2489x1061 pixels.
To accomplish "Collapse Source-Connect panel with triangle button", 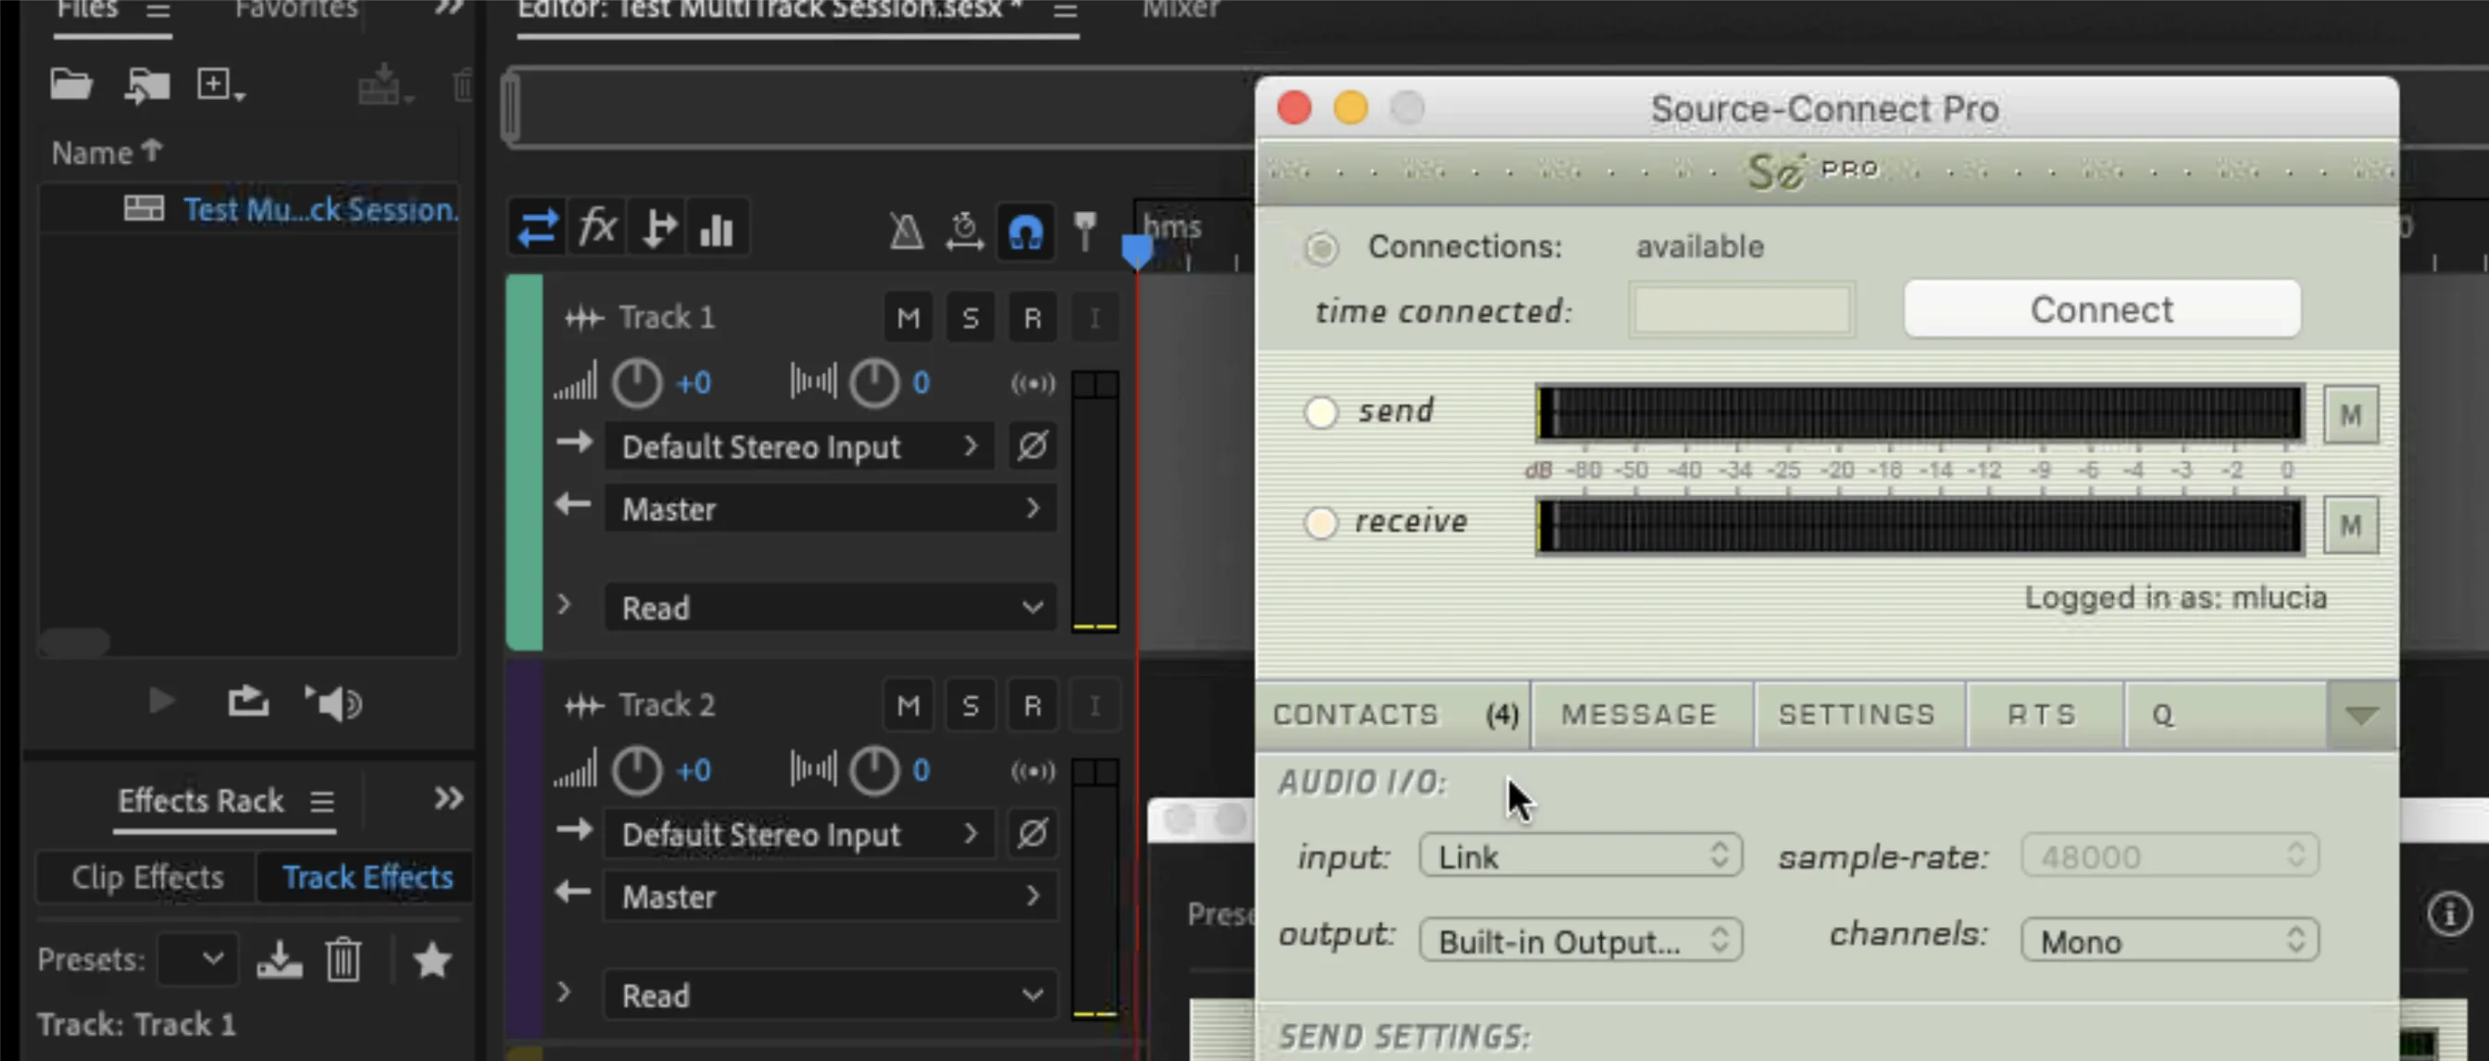I will pyautogui.click(x=2361, y=715).
